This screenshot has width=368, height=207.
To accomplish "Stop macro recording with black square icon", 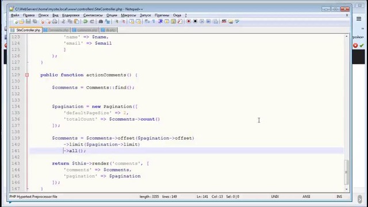I will (195, 22).
